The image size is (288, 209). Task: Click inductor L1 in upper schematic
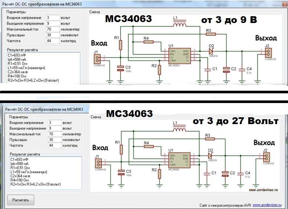point(179,24)
